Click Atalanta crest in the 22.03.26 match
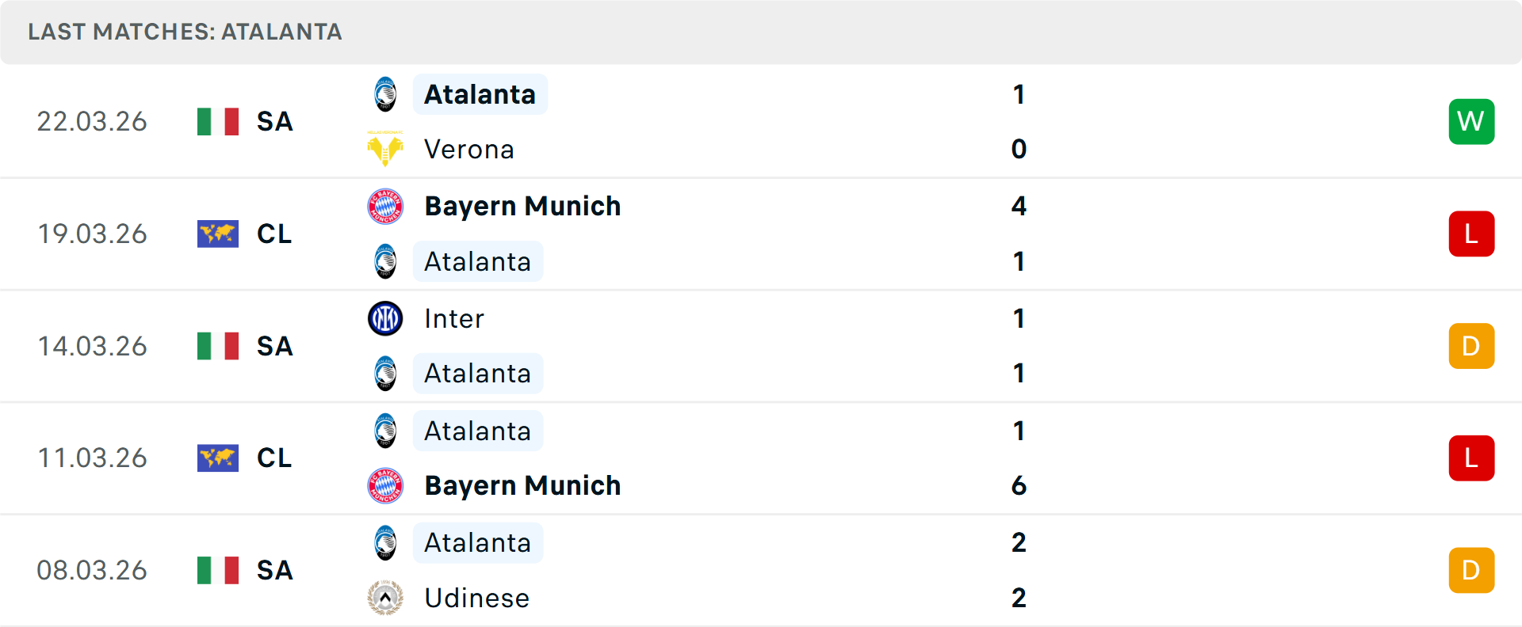The image size is (1522, 627). point(385,94)
